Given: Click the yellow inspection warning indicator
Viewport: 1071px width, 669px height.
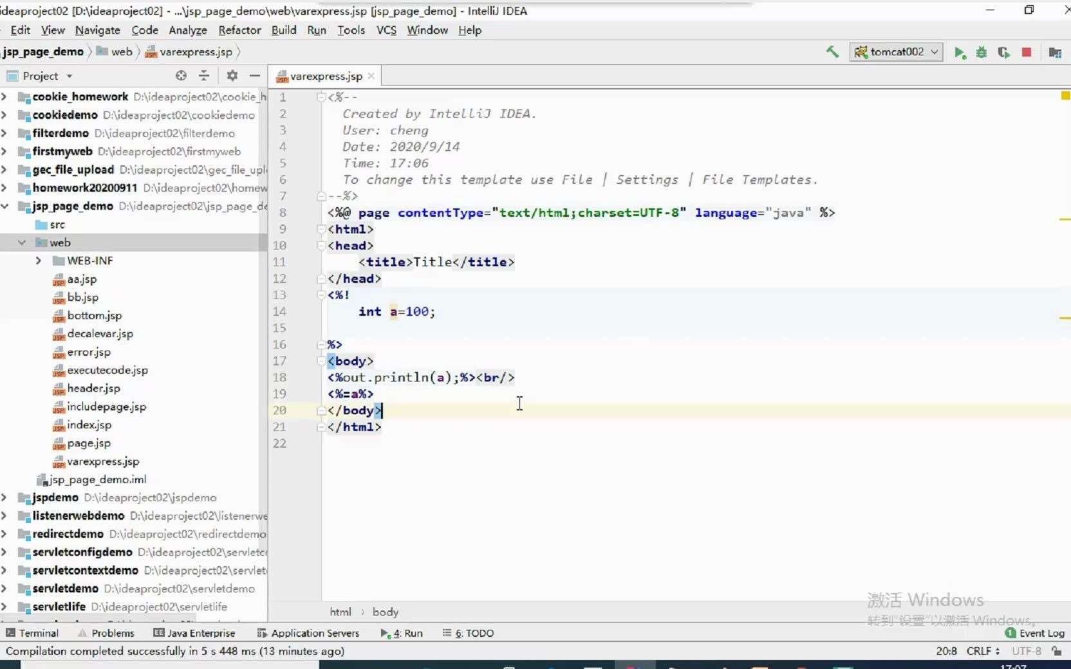Looking at the screenshot, I should point(1065,96).
